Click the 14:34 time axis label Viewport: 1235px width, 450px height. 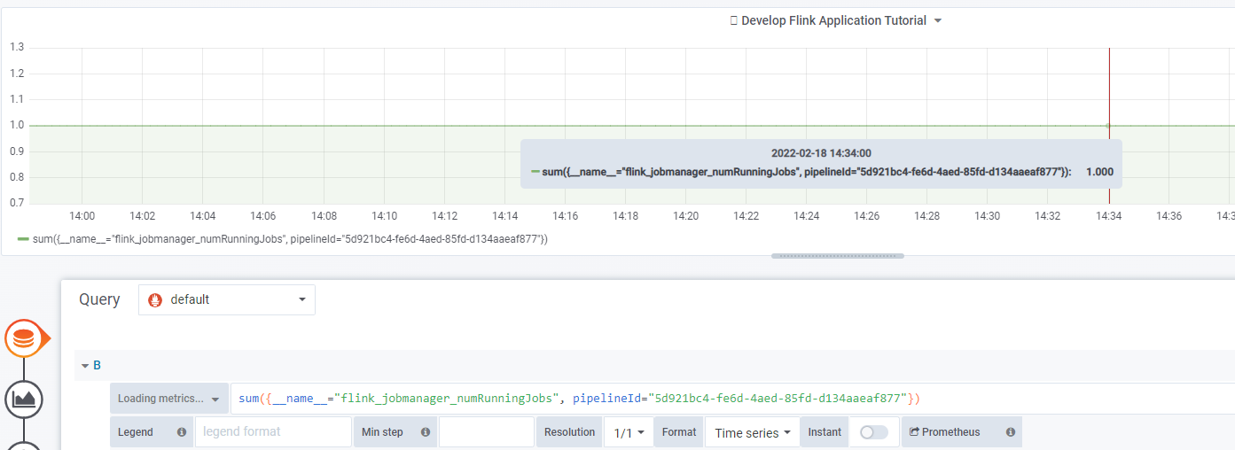click(1108, 216)
